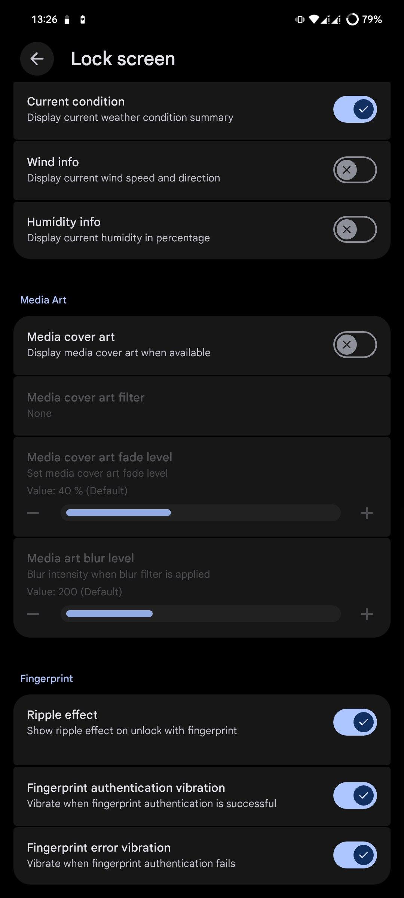Disable the Current condition toggle
This screenshot has width=404, height=898.
click(x=355, y=109)
